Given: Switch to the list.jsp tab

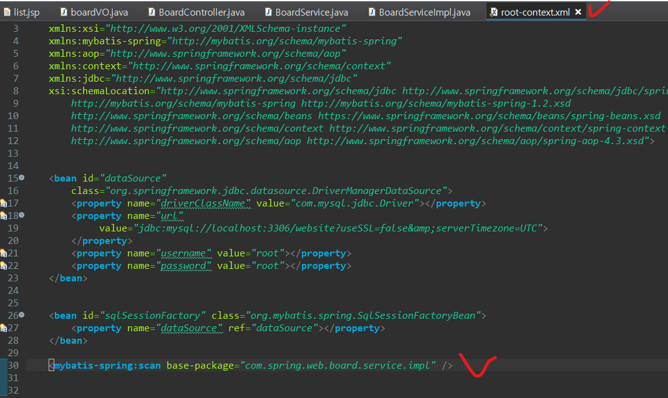Looking at the screenshot, I should coord(21,12).
